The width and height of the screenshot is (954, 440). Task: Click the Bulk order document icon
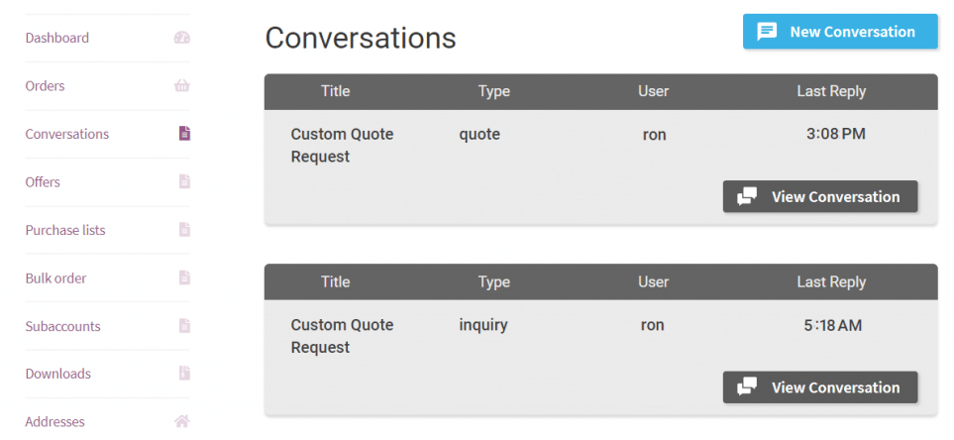click(184, 277)
